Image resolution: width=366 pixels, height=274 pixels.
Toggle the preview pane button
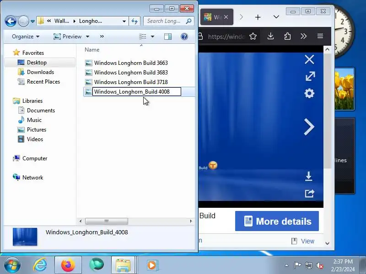click(x=168, y=37)
